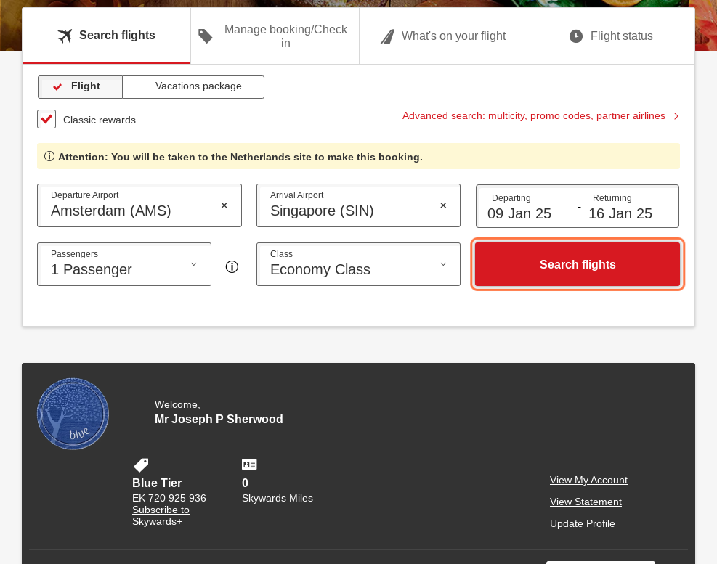Open the View My Account link
This screenshot has width=717, height=564.
click(x=588, y=480)
